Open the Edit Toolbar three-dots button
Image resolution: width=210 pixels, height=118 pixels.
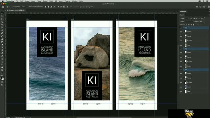pyautogui.click(x=2, y=73)
